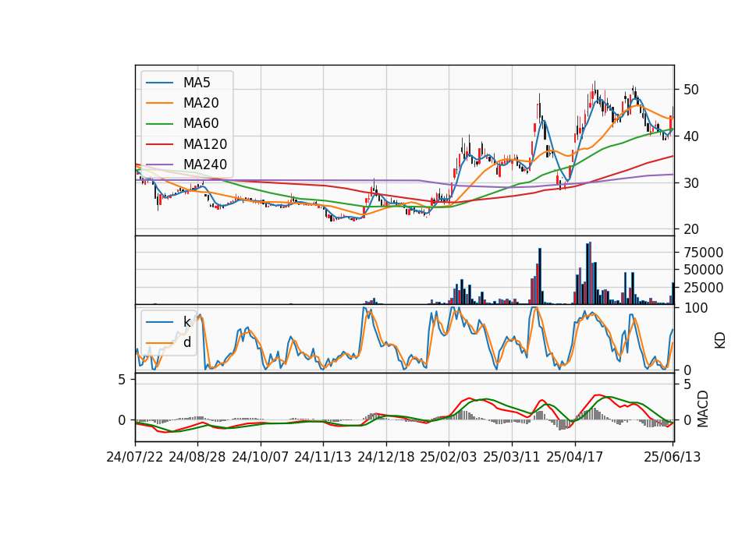The width and height of the screenshot is (749, 538).
Task: Click the 24/10/07 date tick label
Action: (x=261, y=457)
